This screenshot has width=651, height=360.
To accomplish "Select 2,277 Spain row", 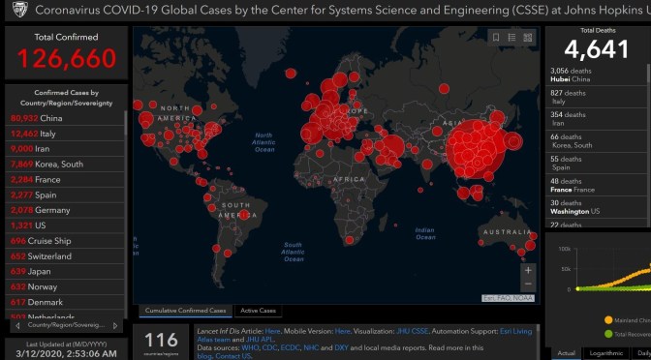I will tap(65, 195).
